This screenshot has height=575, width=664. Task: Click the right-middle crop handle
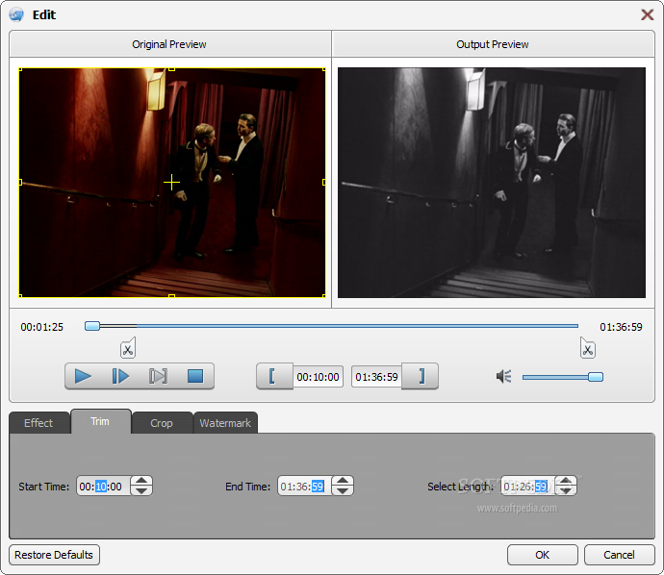[324, 183]
